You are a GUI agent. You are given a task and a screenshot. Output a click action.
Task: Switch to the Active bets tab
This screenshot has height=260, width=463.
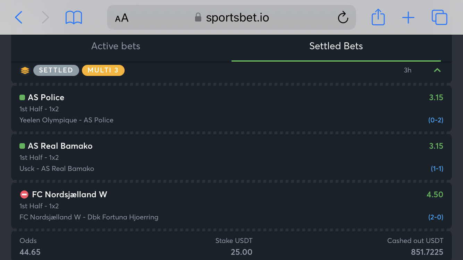tap(116, 46)
